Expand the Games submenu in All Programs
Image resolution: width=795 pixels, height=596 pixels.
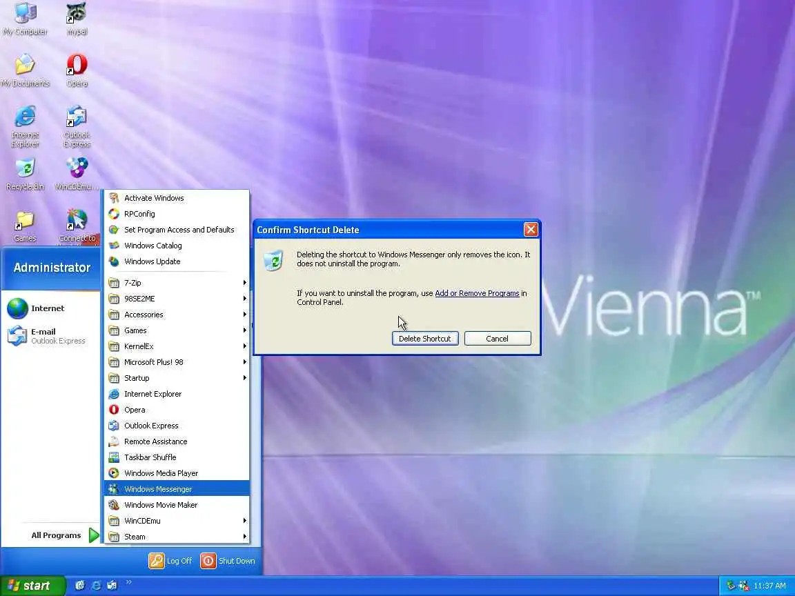click(177, 330)
